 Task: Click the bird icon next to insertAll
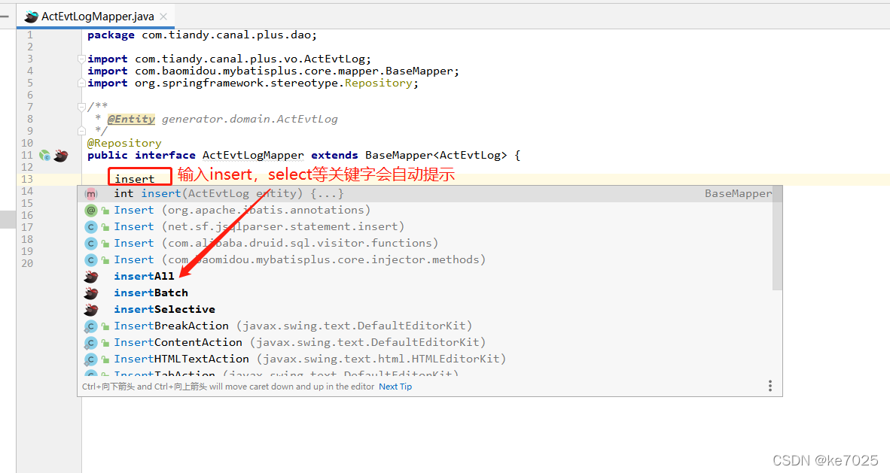[x=91, y=276]
